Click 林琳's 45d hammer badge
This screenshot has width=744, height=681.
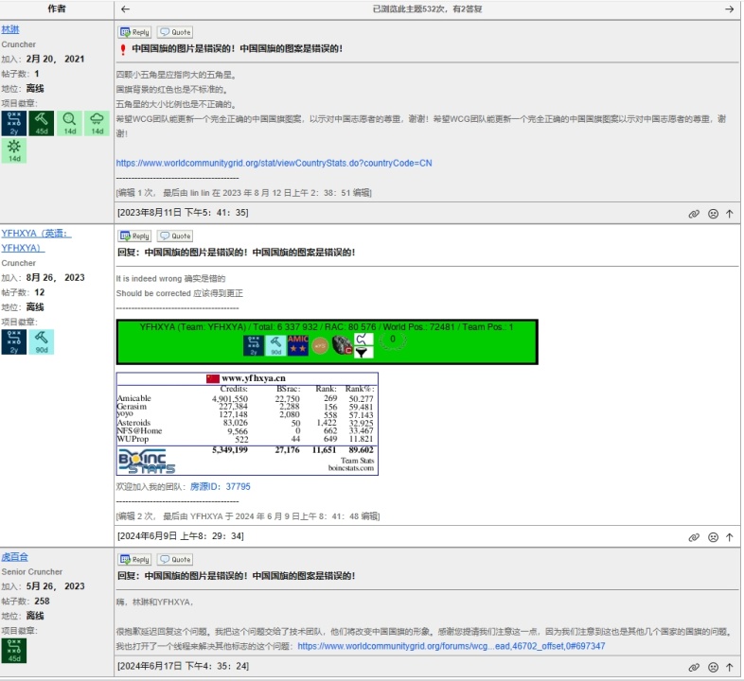[x=42, y=123]
